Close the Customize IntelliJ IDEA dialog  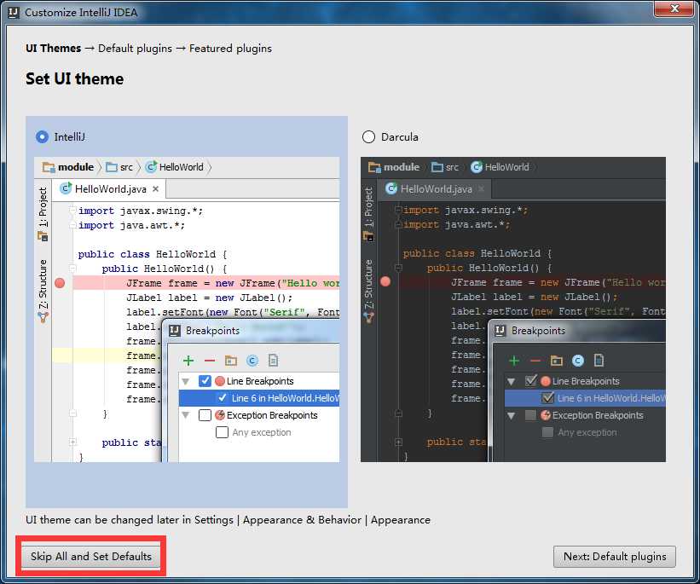click(x=674, y=8)
